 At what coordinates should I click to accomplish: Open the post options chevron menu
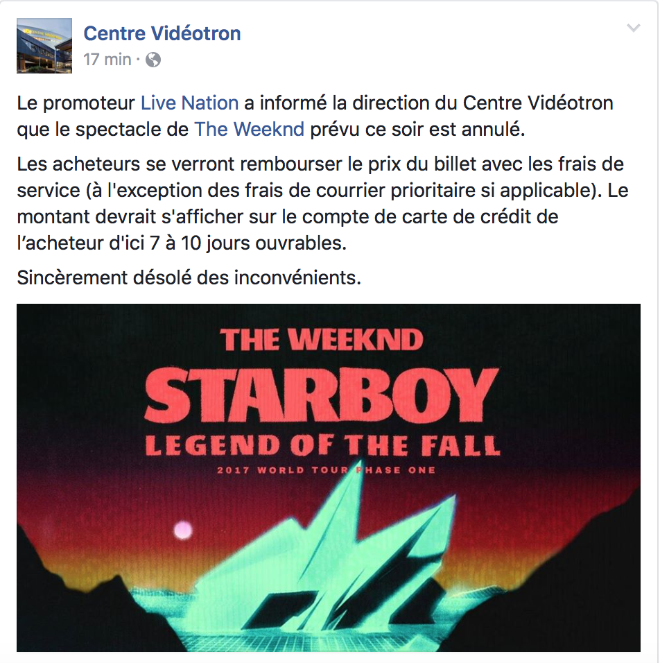633,28
